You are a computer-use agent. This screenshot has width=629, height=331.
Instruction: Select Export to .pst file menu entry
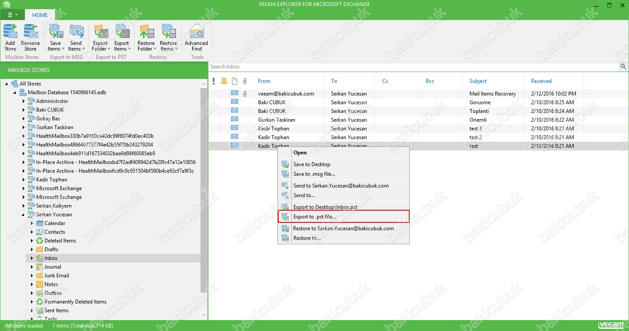[343, 217]
